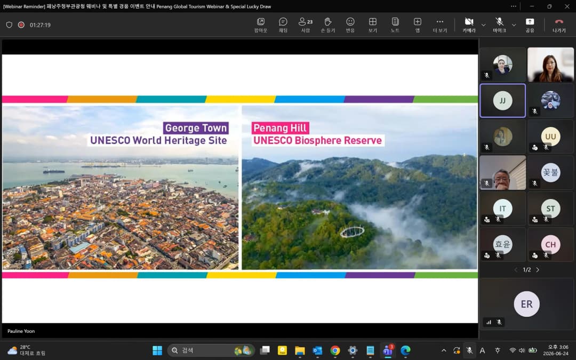Viewport: 576px width, 360px height.
Task: Click the ER tile signal strength icon
Action: [489, 322]
